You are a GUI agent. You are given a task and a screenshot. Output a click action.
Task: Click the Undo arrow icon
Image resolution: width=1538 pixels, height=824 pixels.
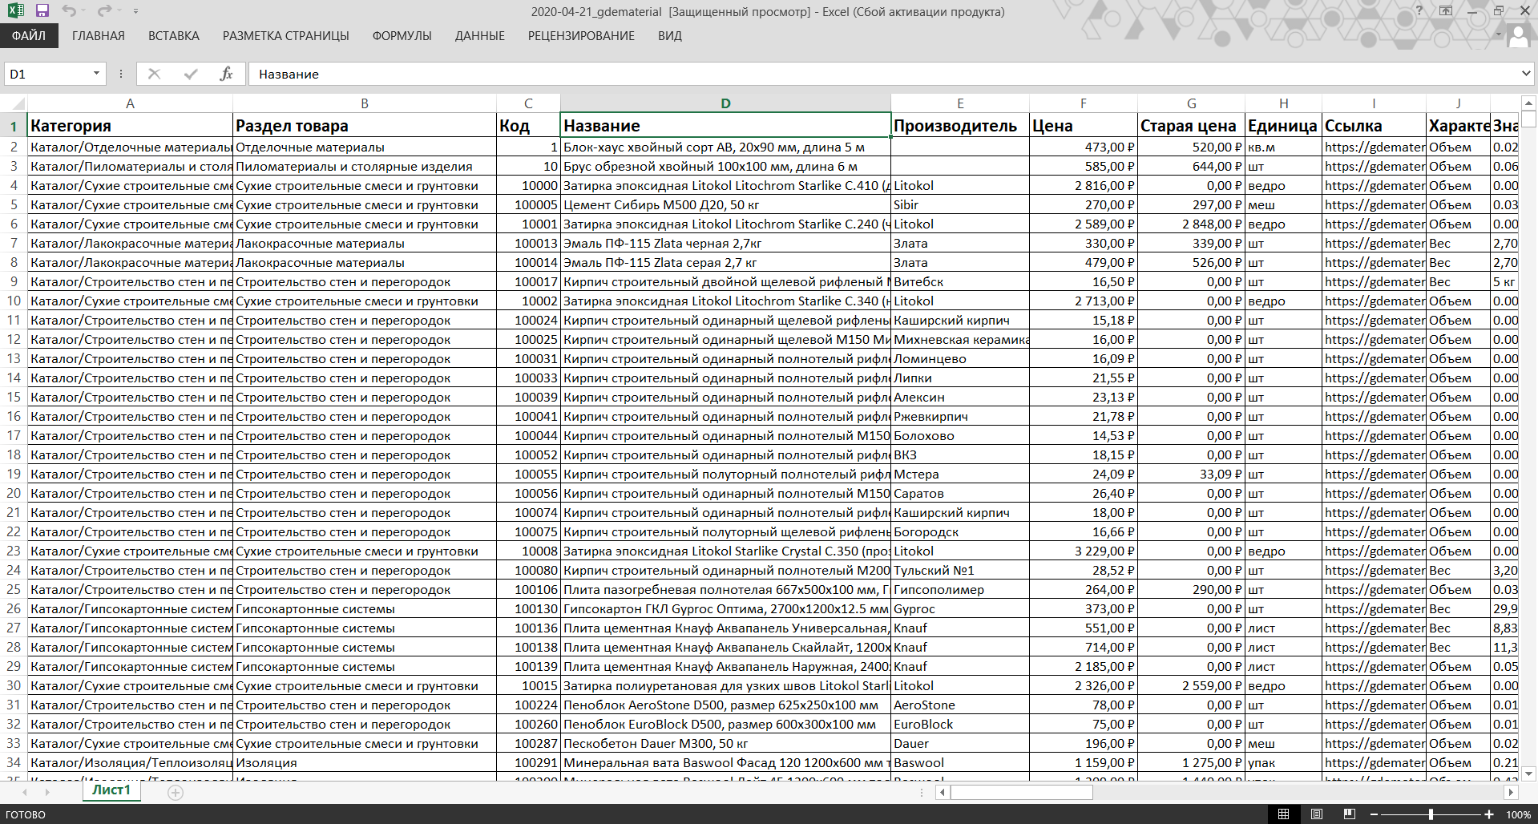click(x=69, y=11)
